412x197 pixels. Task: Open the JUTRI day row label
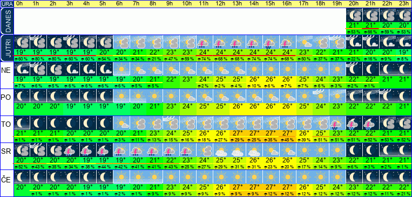7,48
